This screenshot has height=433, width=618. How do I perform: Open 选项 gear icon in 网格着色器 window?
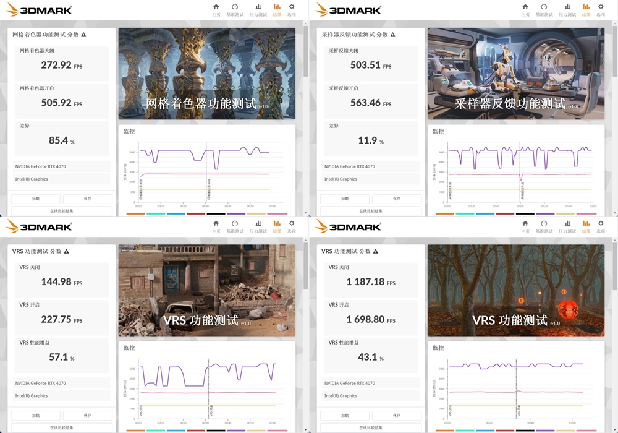(292, 7)
